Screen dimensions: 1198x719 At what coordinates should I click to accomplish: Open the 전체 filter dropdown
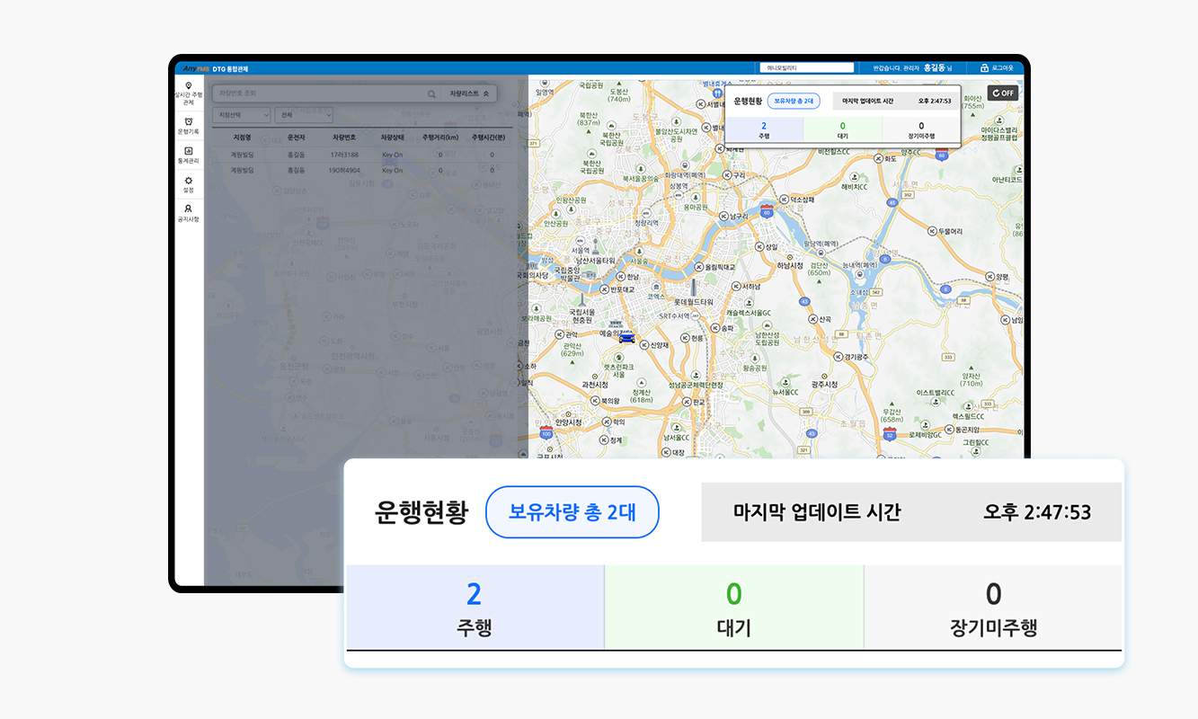point(305,115)
